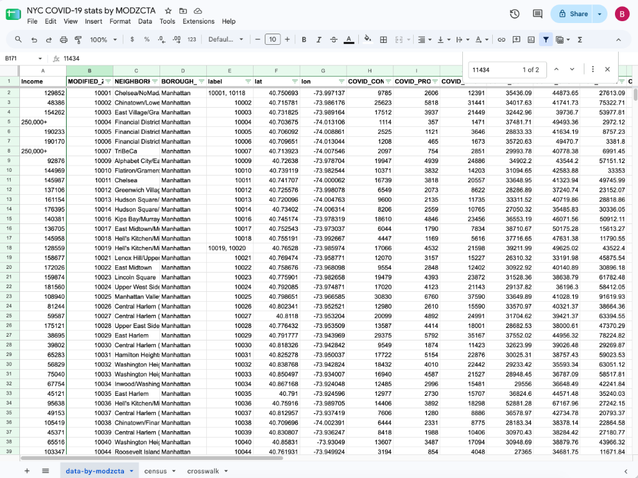
Task: Toggle strikethrough formatting
Action: [x=334, y=39]
